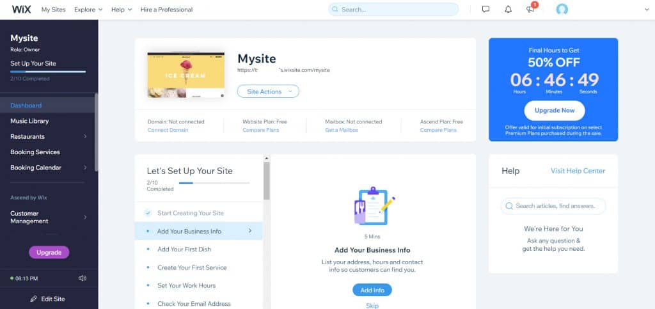This screenshot has height=309, width=655.
Task: Click the purple Upgrade button
Action: (x=49, y=252)
